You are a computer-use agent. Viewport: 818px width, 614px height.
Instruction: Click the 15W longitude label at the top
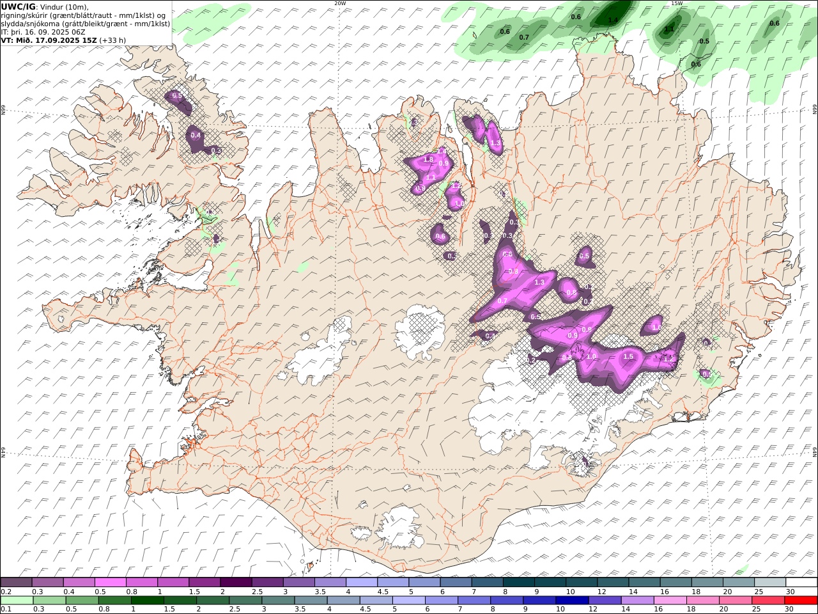coord(677,3)
